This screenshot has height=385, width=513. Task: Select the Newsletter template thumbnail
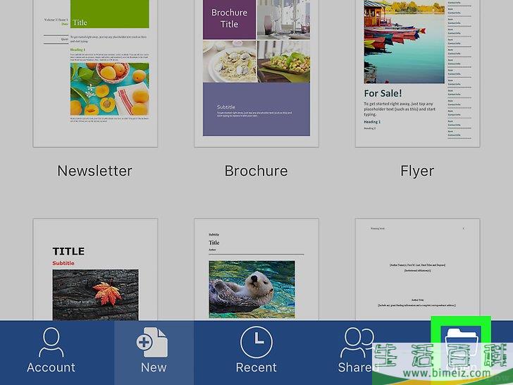click(95, 73)
